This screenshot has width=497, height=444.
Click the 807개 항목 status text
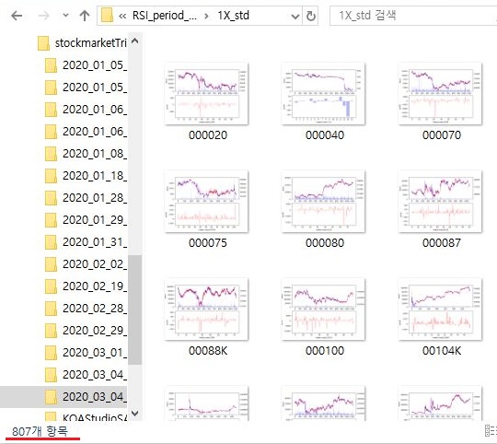pos(40,431)
